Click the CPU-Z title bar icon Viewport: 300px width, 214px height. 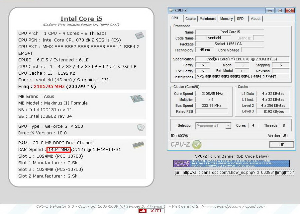[x=171, y=10]
